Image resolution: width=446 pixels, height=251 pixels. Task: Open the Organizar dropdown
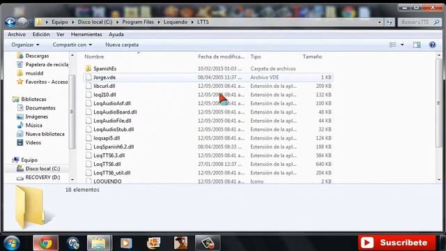(25, 45)
